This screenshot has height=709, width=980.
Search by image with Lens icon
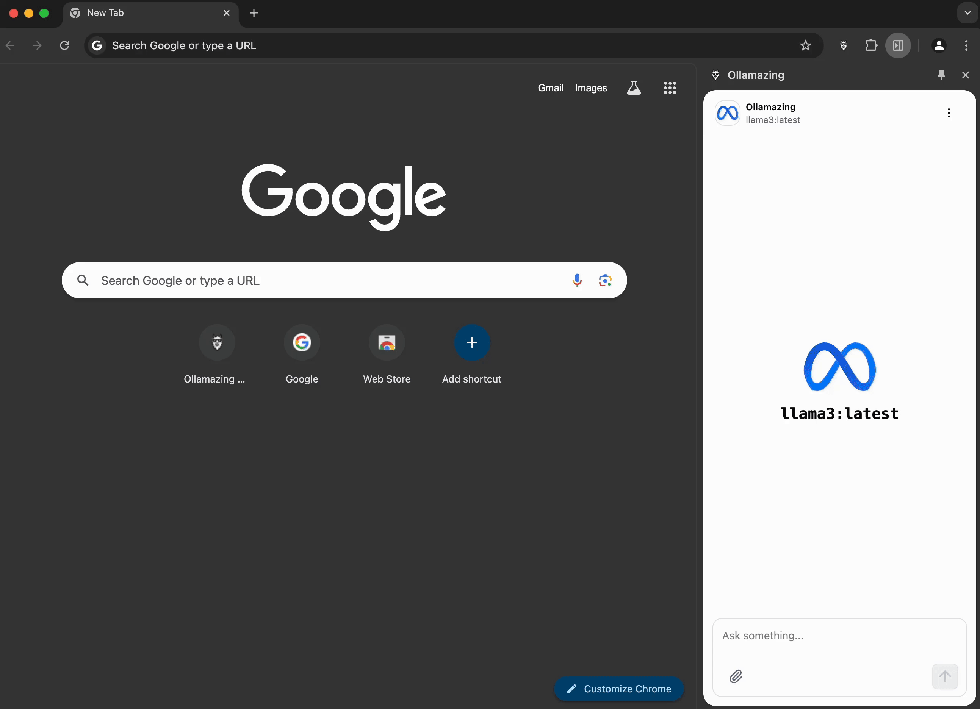tap(605, 280)
